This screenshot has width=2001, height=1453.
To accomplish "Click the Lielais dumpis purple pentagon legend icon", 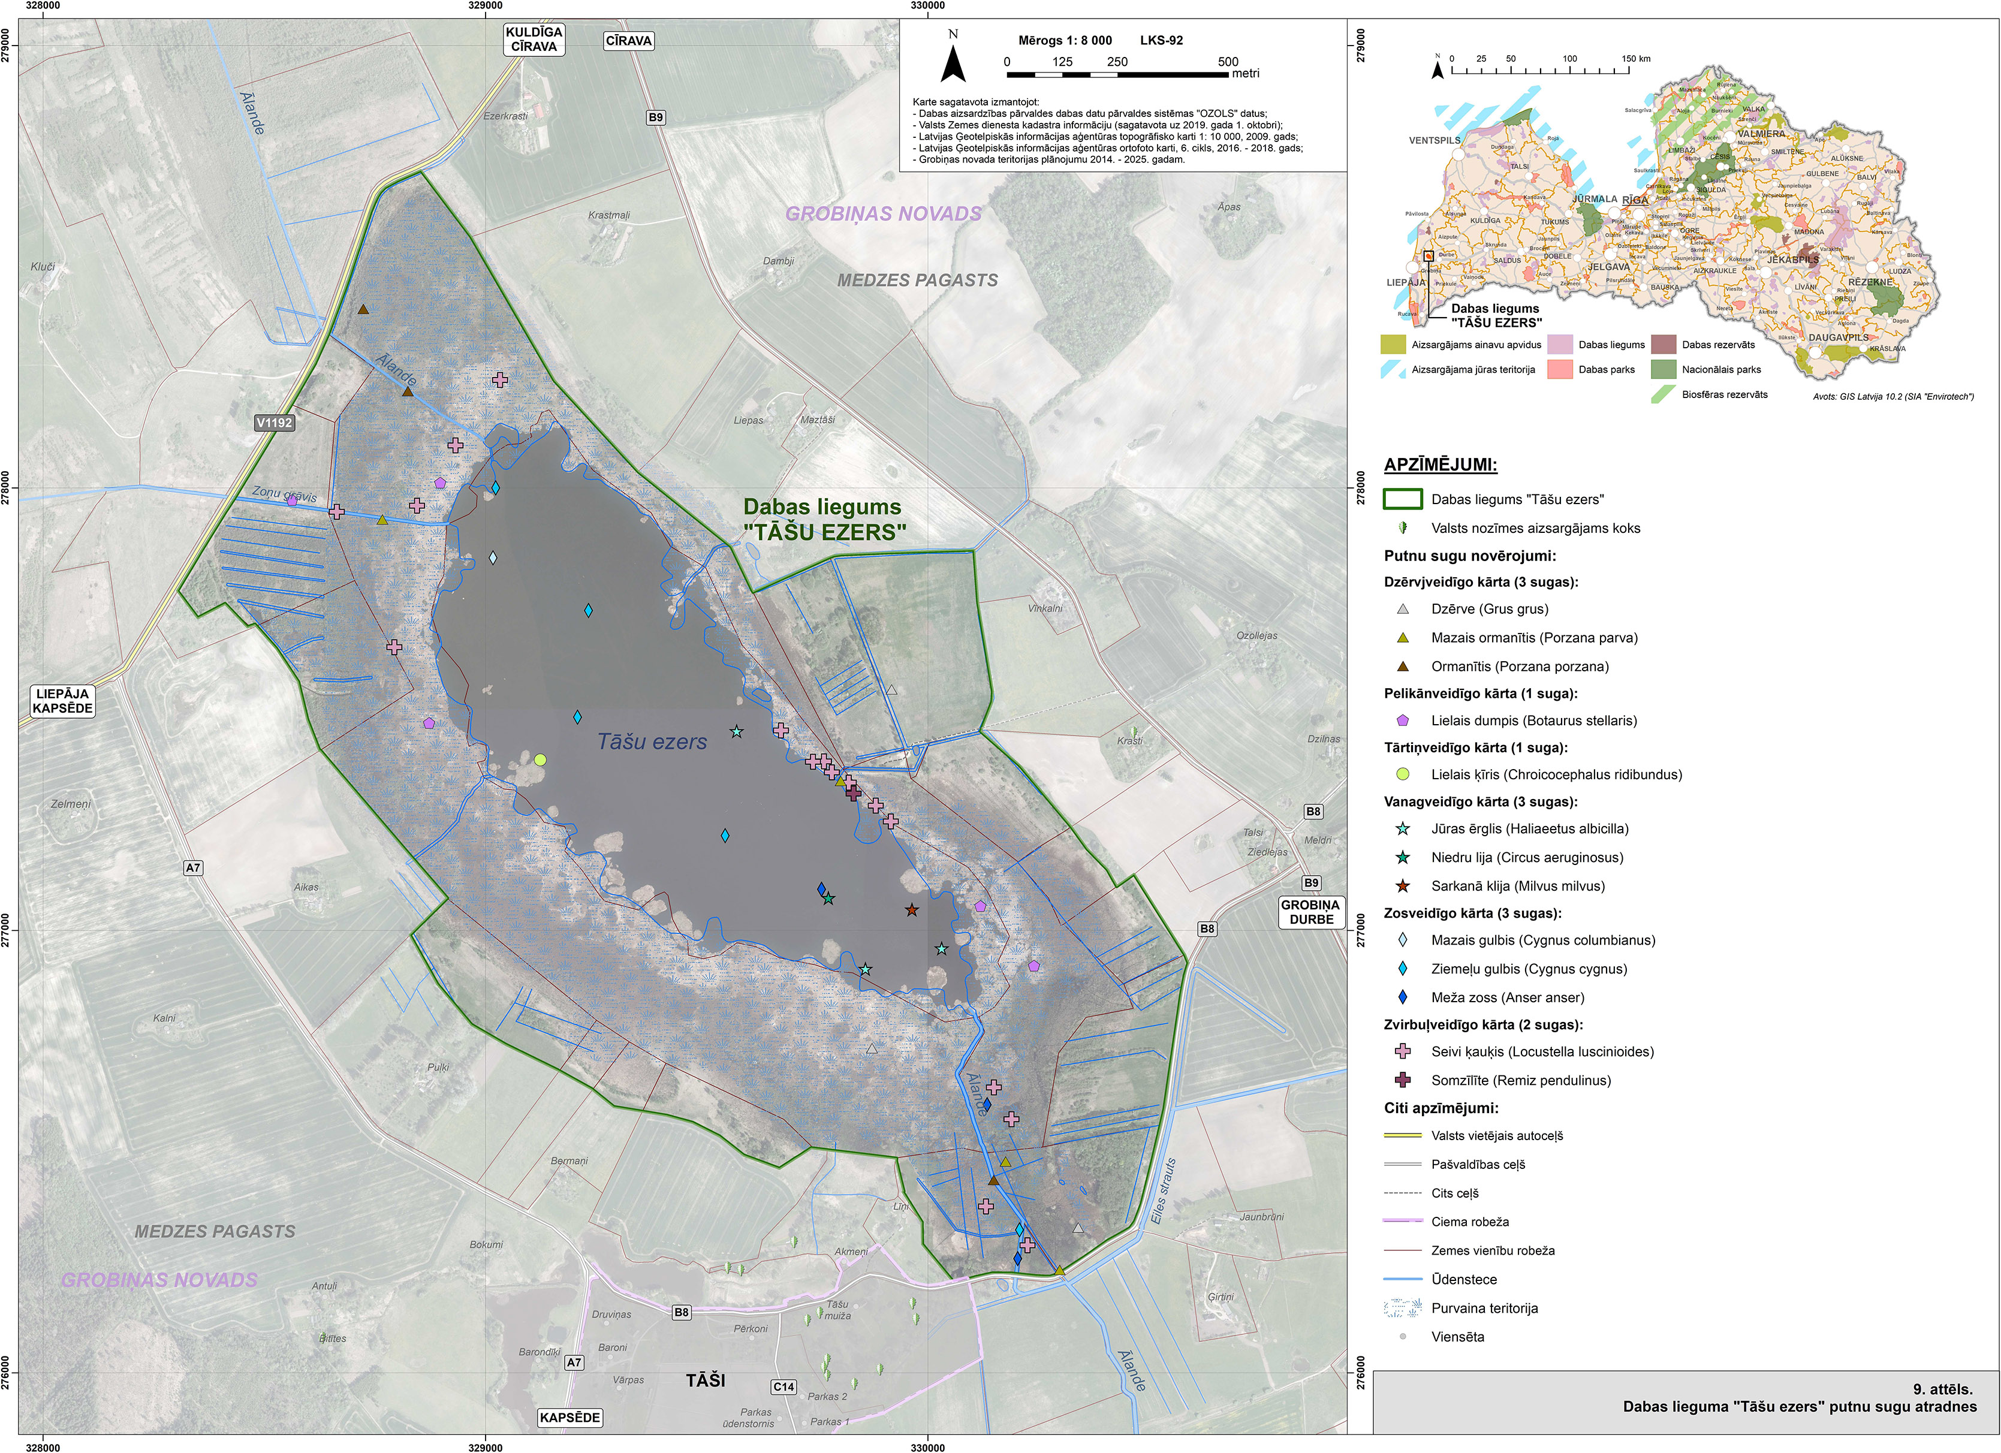I will pos(1403,721).
